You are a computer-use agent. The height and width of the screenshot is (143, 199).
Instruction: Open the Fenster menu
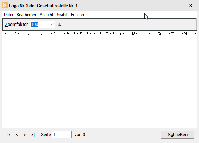tap(78, 15)
